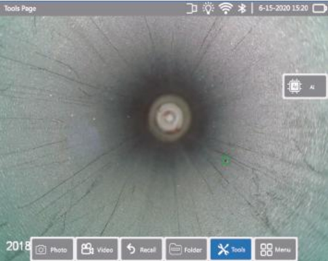328x261 pixels.
Task: Tap the Photo label text
Action: pos(59,250)
